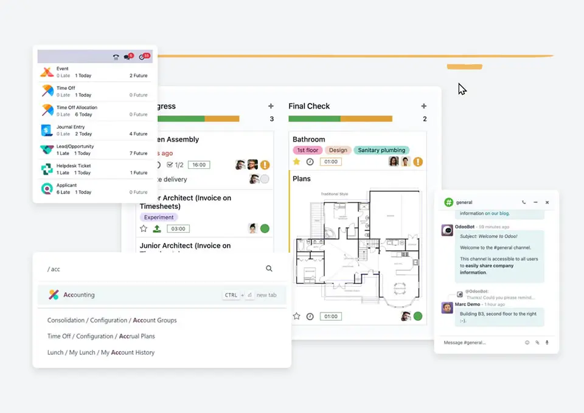Star the Plans task card
Image resolution: width=584 pixels, height=413 pixels.
297,316
